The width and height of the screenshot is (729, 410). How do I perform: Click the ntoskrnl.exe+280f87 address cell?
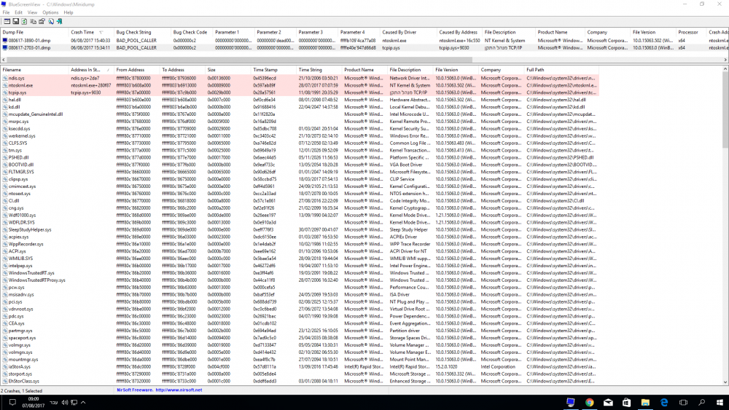tap(90, 85)
